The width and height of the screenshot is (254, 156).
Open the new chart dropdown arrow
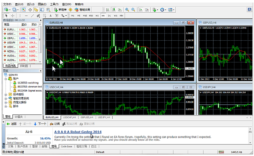[10, 10]
